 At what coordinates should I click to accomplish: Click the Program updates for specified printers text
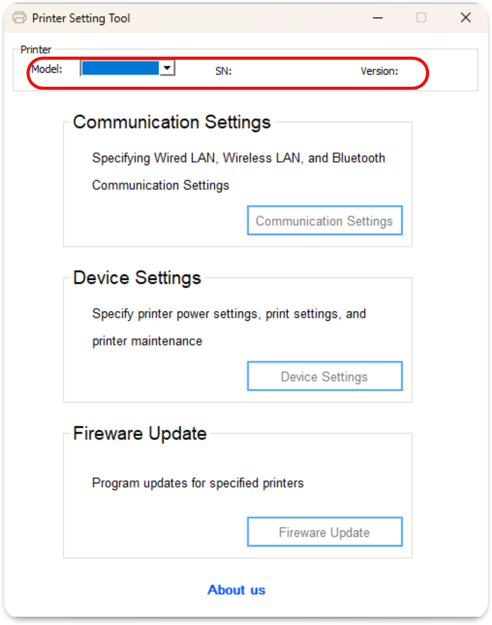(198, 483)
